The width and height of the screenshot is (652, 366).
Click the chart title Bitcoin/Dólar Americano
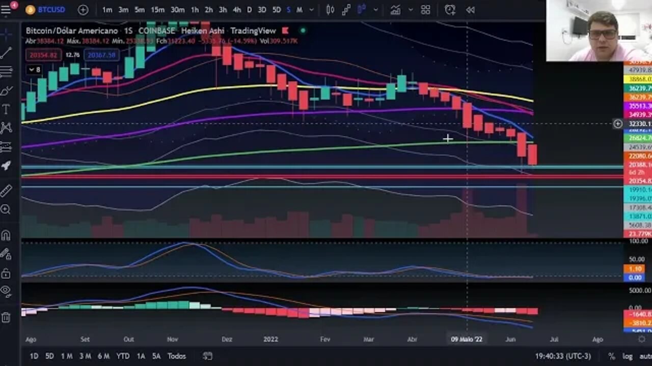(72, 31)
